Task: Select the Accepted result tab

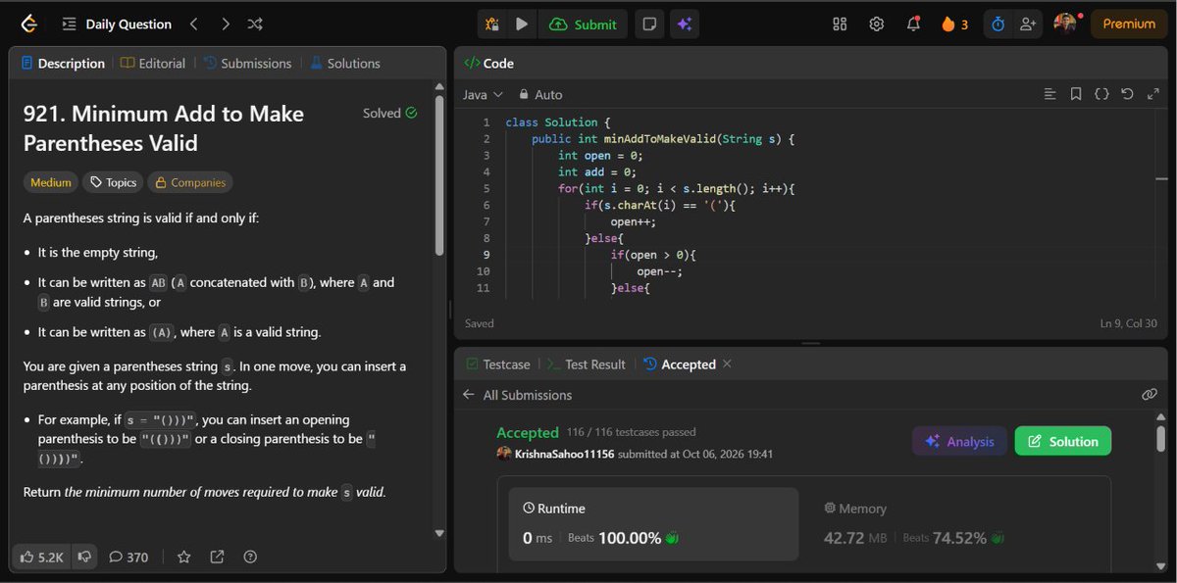Action: pos(680,364)
